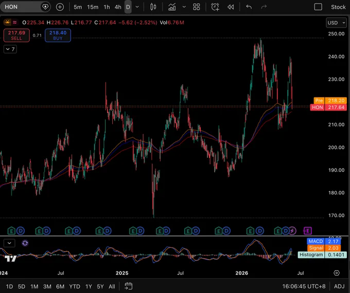Click the HON 217.64 price label
350x293 pixels.
328,107
